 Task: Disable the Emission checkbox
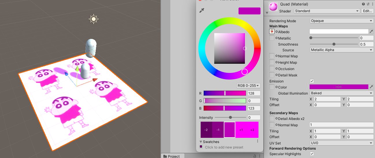312,81
